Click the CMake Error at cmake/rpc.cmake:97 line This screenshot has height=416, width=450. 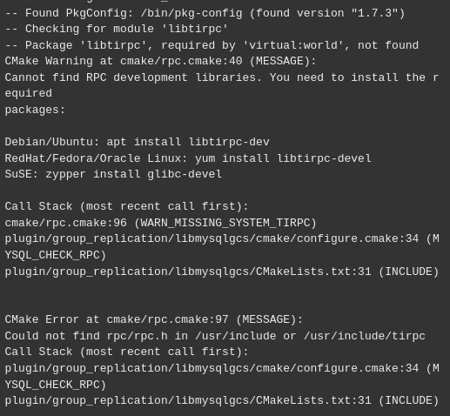[x=154, y=319]
